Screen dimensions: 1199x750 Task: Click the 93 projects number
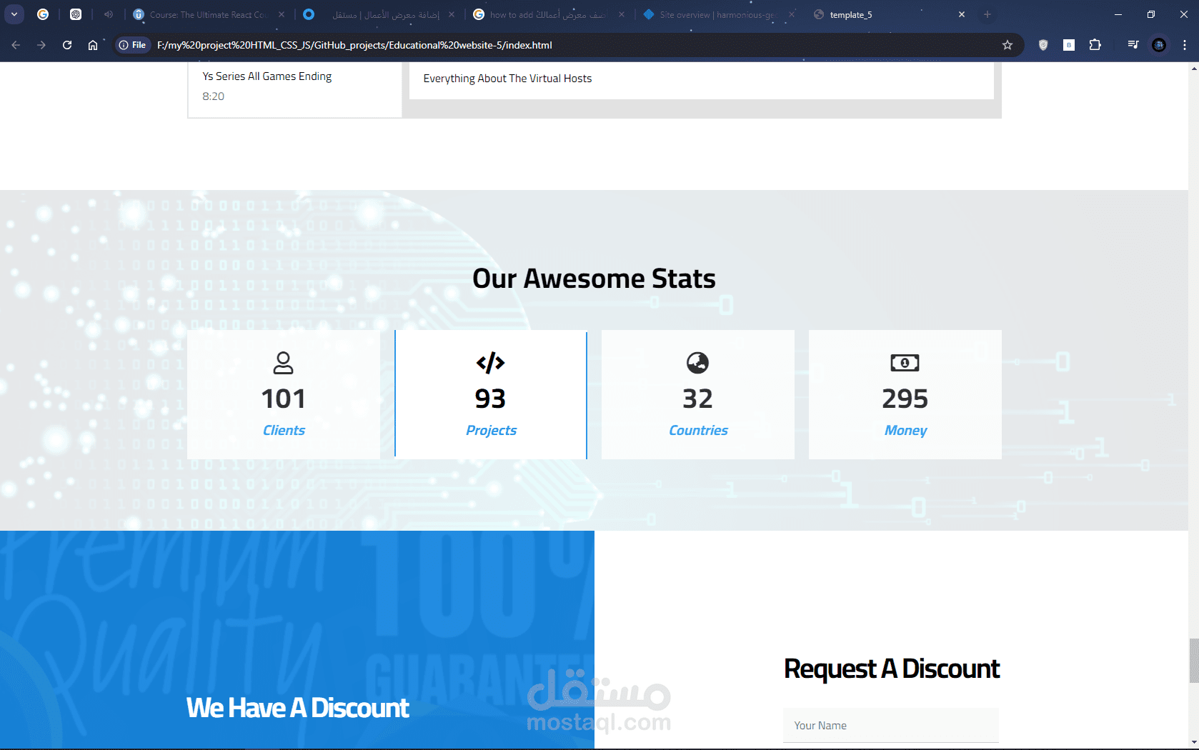pos(491,399)
